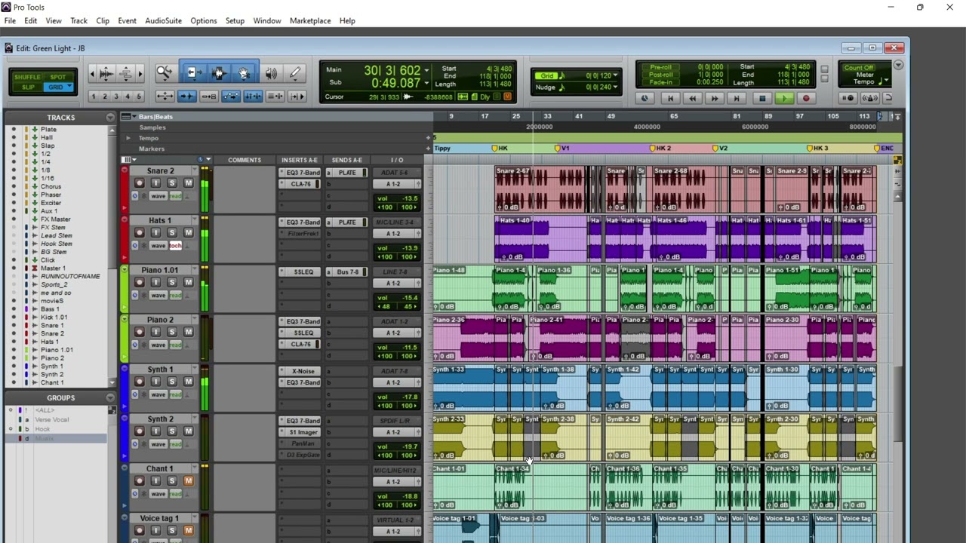Toggle Wait for Note icon

pos(848,98)
